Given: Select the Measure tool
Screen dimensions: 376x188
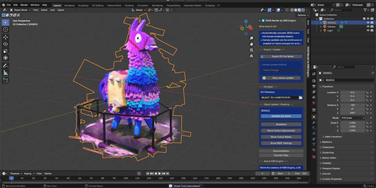Looking at the screenshot, I should tap(5, 72).
